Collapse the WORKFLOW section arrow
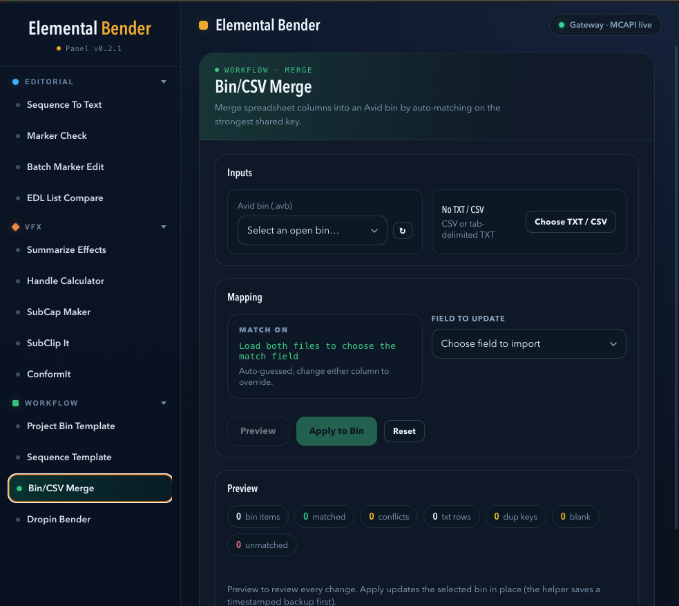This screenshot has width=679, height=606. [164, 404]
